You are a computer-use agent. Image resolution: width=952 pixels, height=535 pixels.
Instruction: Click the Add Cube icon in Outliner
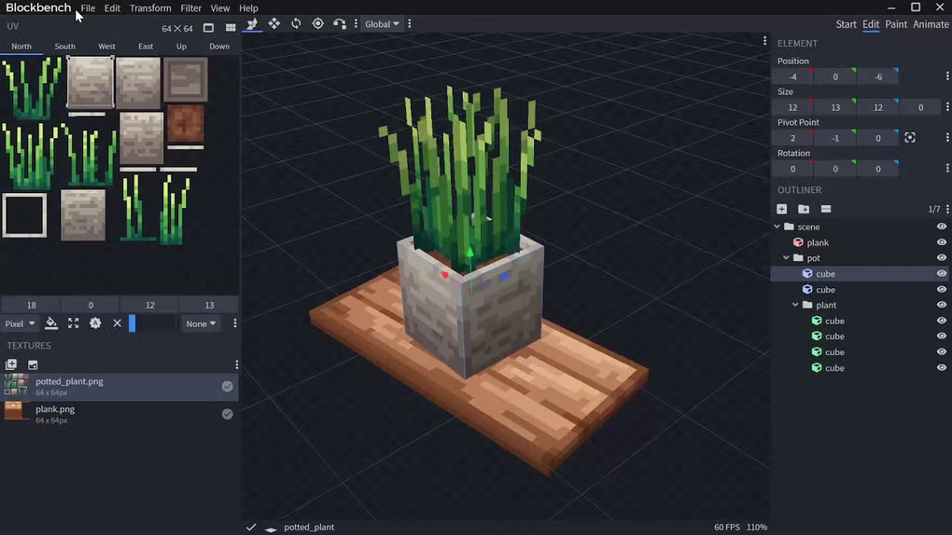pyautogui.click(x=782, y=209)
